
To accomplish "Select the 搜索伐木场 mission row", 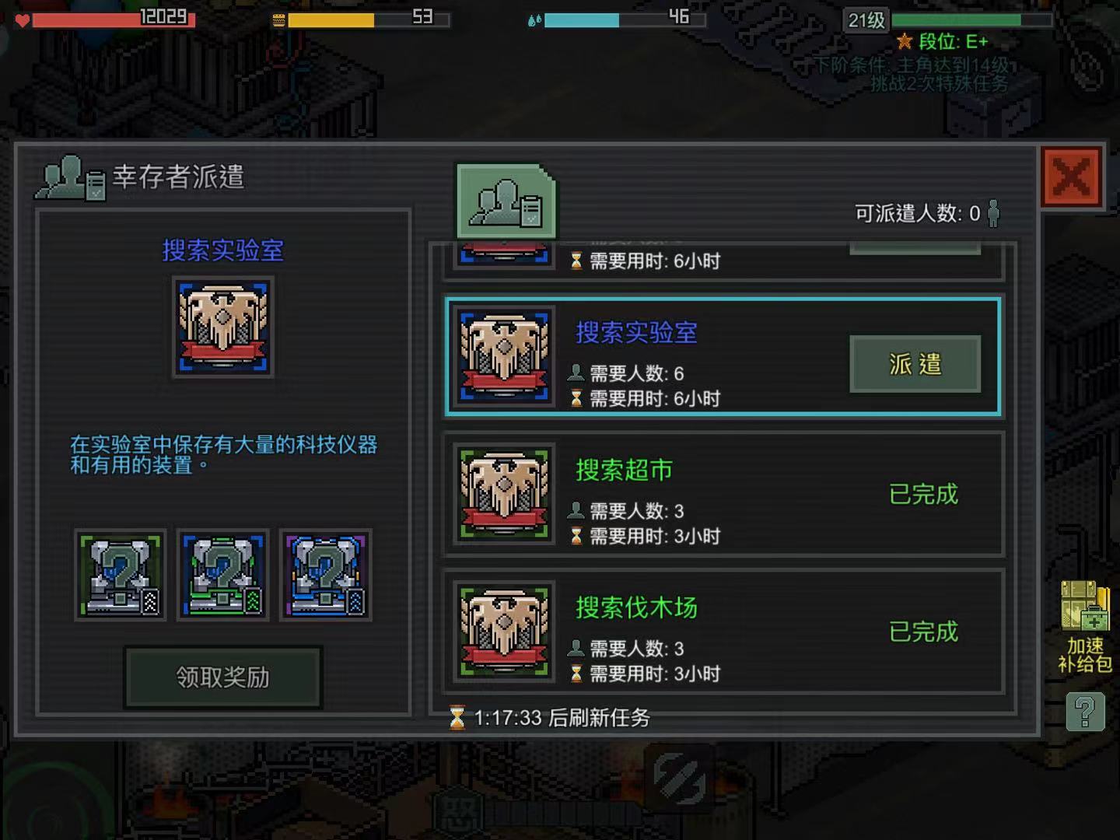I will [723, 632].
